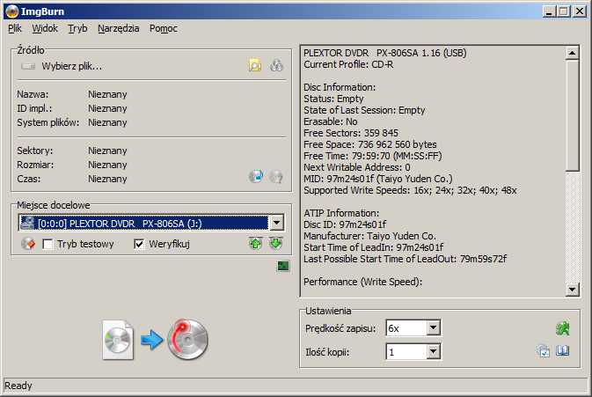The width and height of the screenshot is (592, 397).
Task: Click the Current Profile: CD-R line
Action: (x=348, y=64)
